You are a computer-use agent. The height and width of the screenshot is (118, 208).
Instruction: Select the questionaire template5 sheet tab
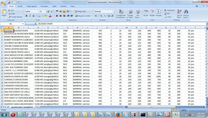click(x=22, y=107)
